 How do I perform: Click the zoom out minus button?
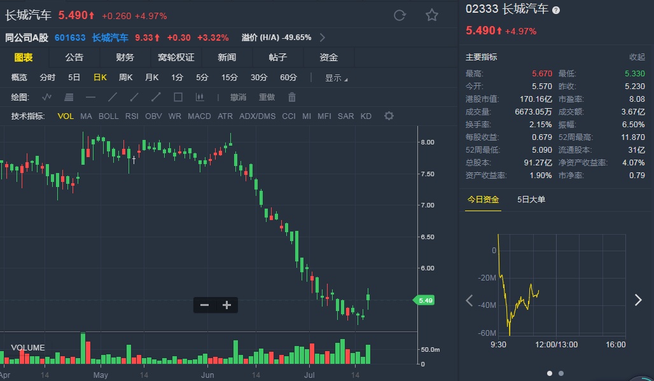click(x=204, y=305)
